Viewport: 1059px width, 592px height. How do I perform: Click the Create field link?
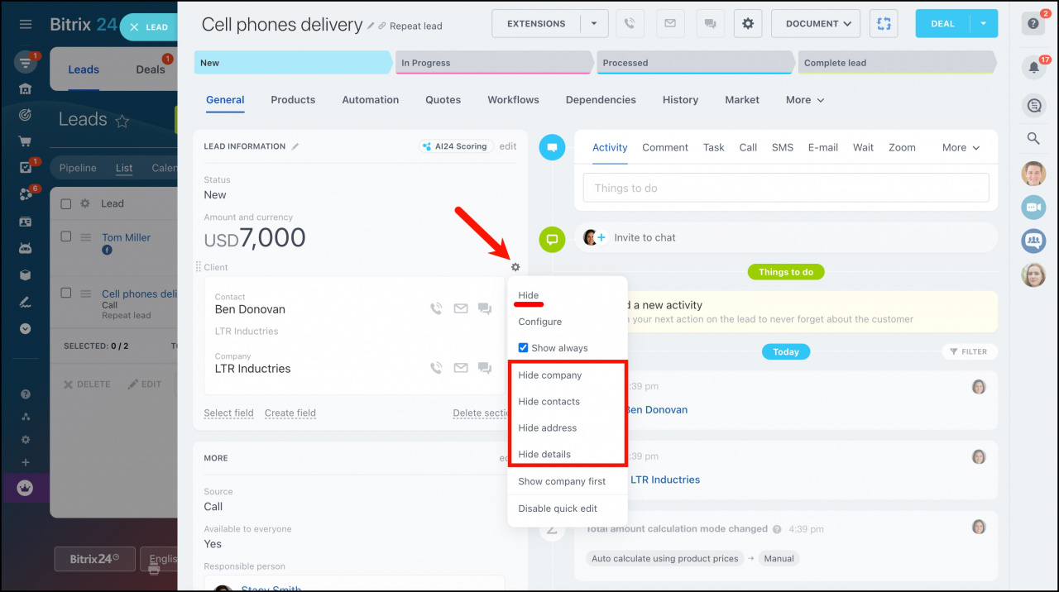(x=290, y=413)
